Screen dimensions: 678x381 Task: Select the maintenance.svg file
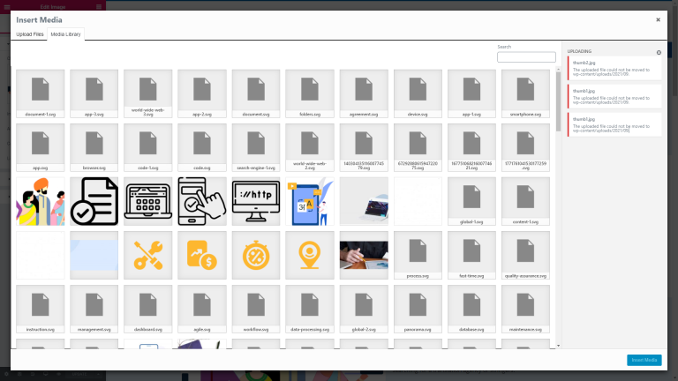click(x=525, y=309)
